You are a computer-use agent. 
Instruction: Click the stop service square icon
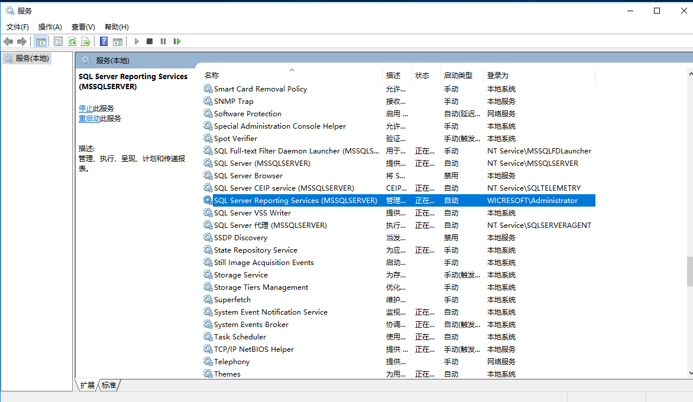click(150, 41)
